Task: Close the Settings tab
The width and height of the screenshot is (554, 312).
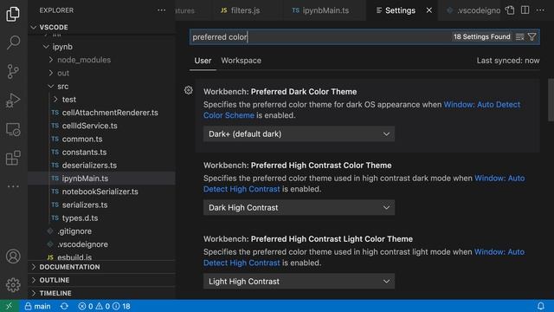Action: [x=429, y=10]
